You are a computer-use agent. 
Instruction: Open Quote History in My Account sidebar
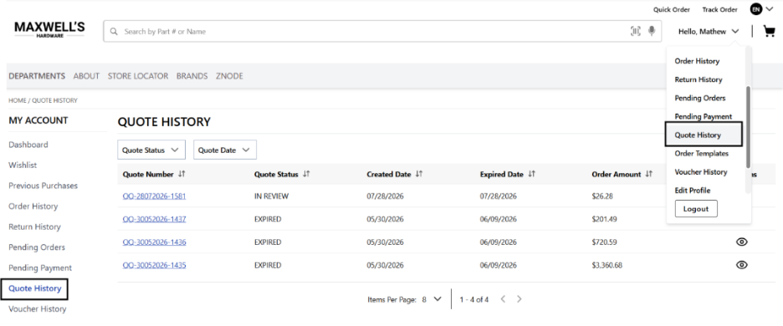34,289
